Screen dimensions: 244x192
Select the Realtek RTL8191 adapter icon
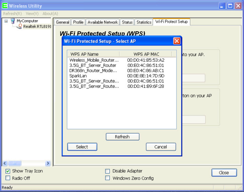coord(19,26)
